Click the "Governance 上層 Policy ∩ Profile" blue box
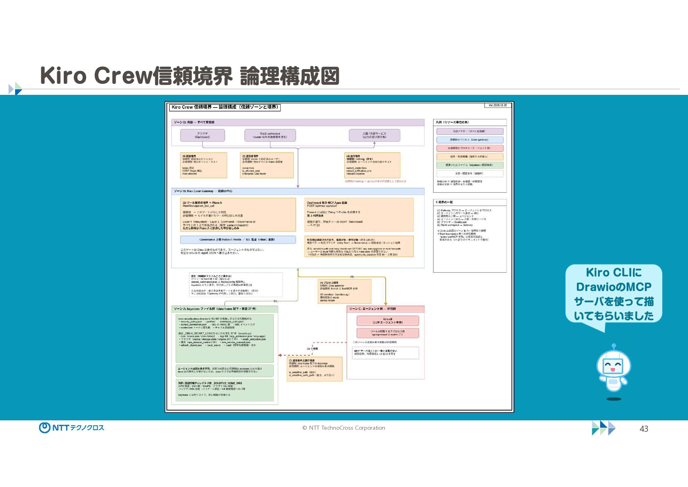The width and height of the screenshot is (688, 487). coord(238,240)
